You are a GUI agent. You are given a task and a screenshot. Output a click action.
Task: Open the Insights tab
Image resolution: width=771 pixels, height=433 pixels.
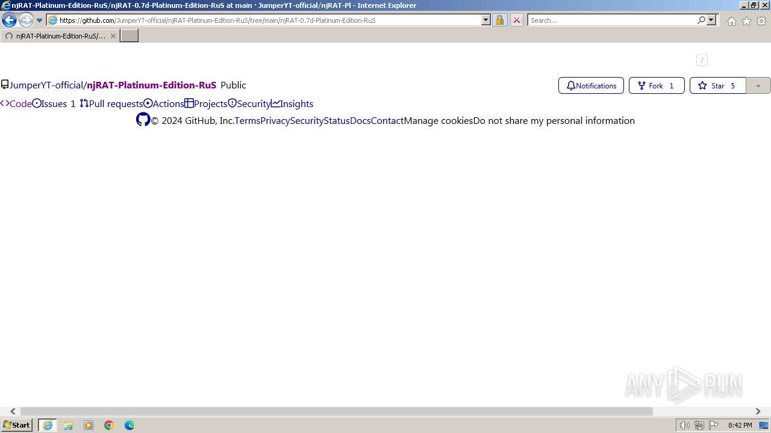(x=292, y=103)
